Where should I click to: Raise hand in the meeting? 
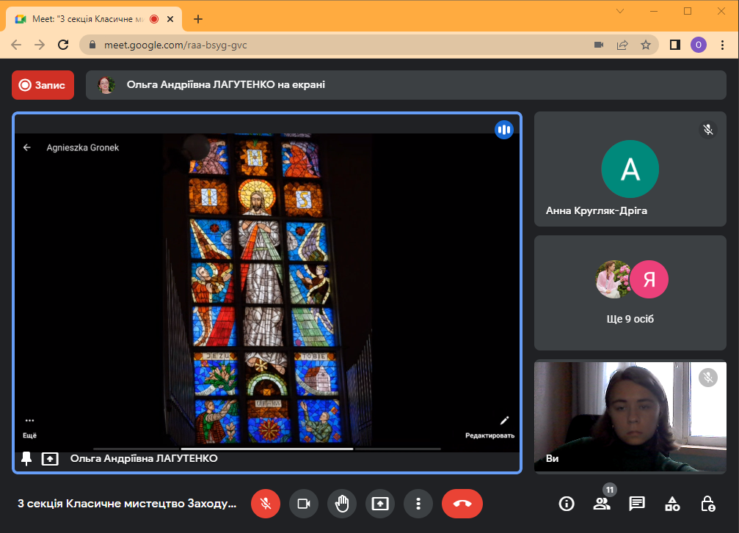click(x=342, y=504)
